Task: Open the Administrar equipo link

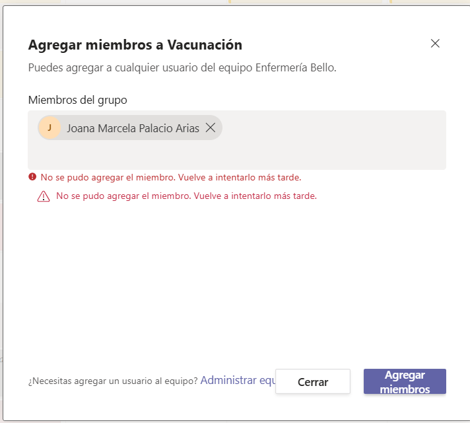Action: click(238, 380)
